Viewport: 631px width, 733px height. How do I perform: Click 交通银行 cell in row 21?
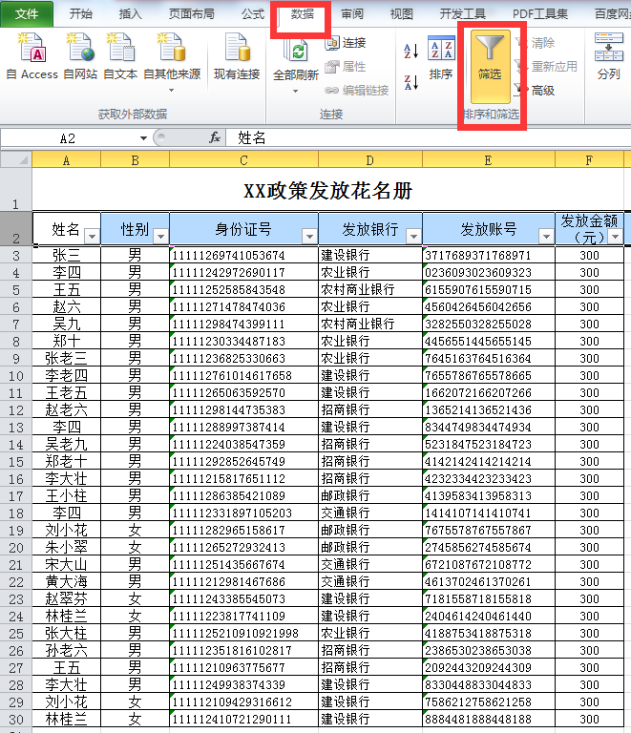370,565
